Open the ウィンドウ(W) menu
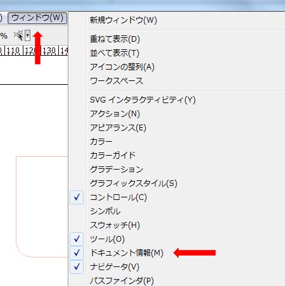285x286 pixels. click(37, 18)
